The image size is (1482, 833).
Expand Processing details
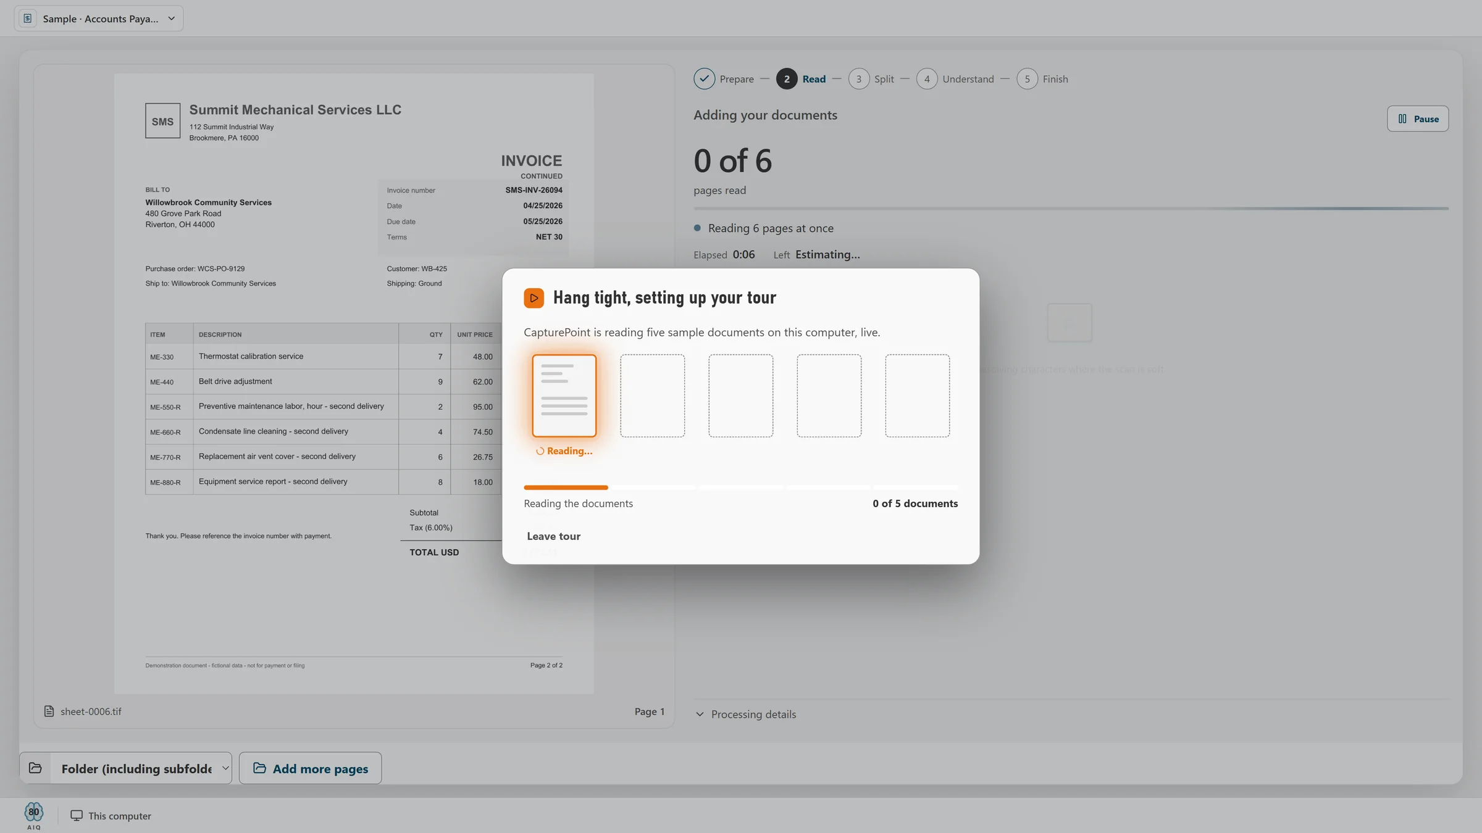tap(746, 714)
